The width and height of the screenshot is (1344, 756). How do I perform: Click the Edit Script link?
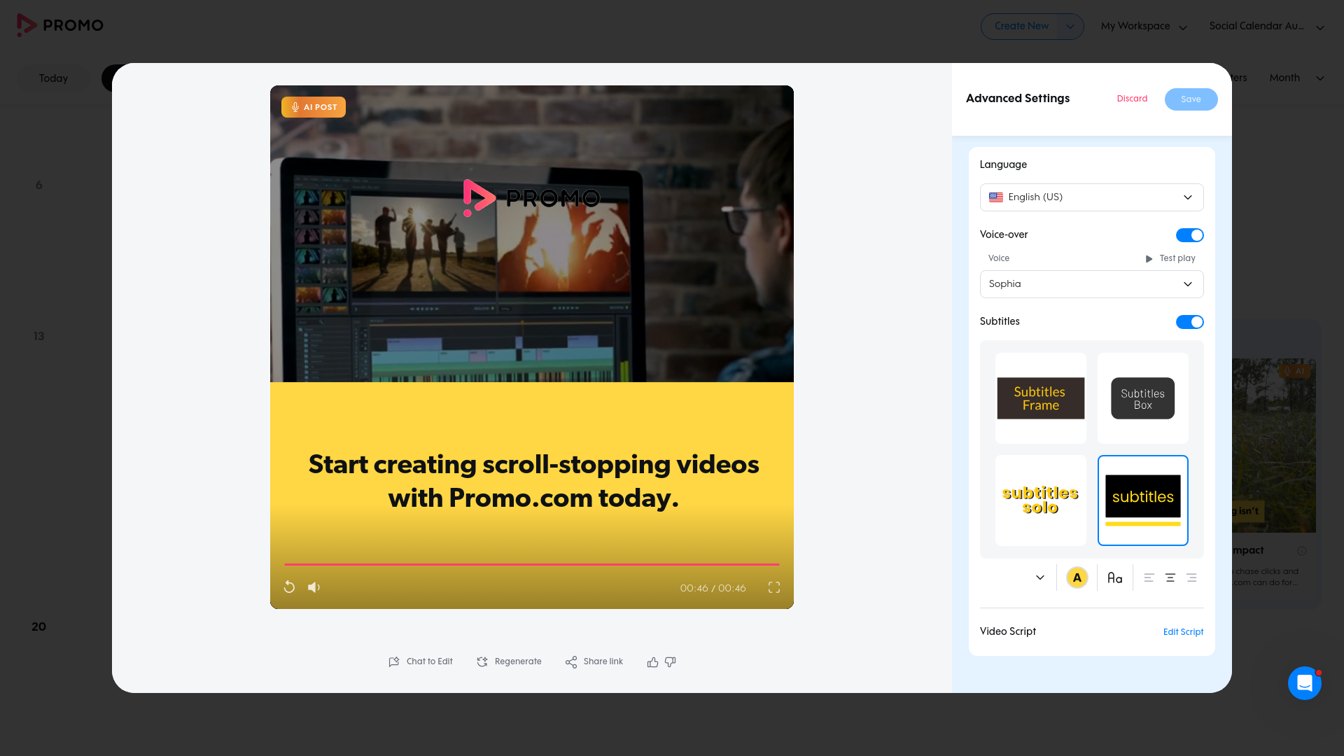[x=1183, y=632]
